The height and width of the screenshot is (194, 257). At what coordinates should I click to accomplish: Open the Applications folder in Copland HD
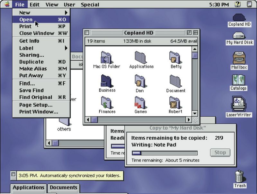pyautogui.click(x=141, y=58)
